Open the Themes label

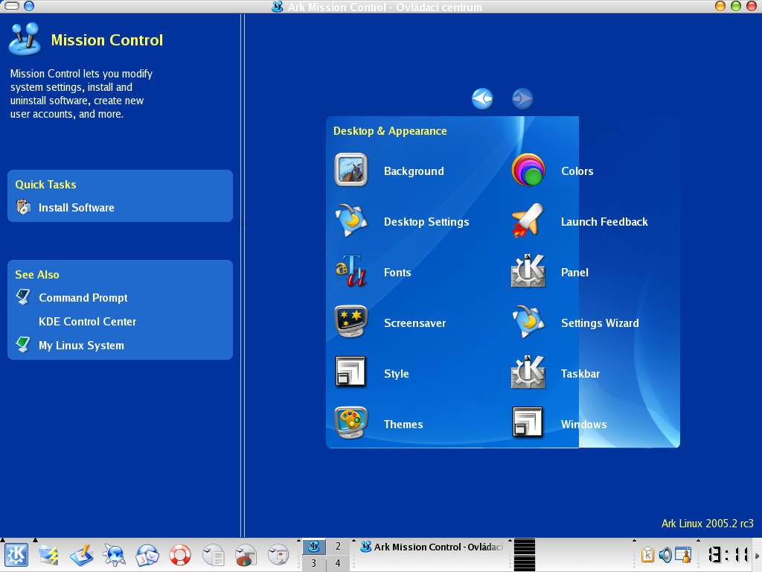(x=403, y=424)
